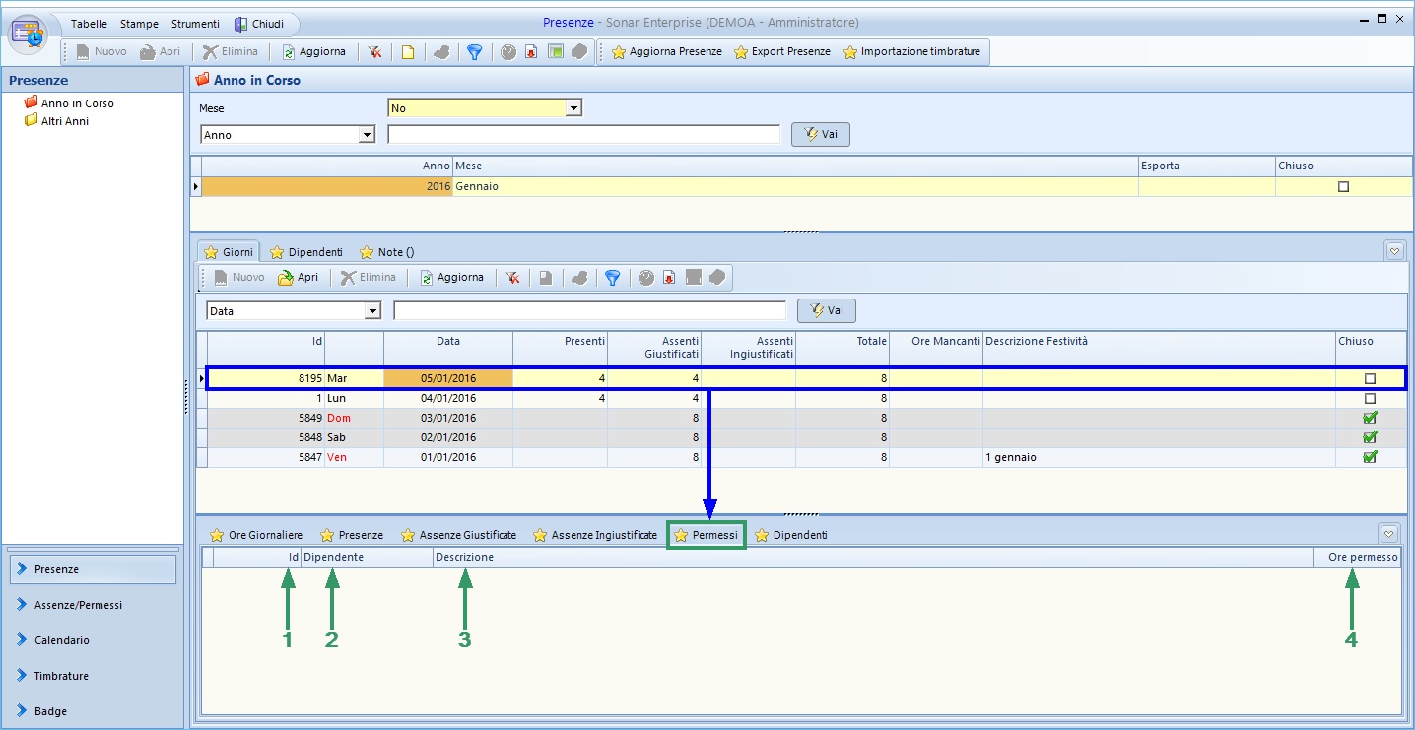Toggle Chiuso checkbox for 05/01/2016 row

[x=1369, y=378]
